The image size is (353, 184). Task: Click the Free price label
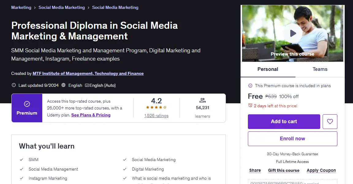point(255,96)
